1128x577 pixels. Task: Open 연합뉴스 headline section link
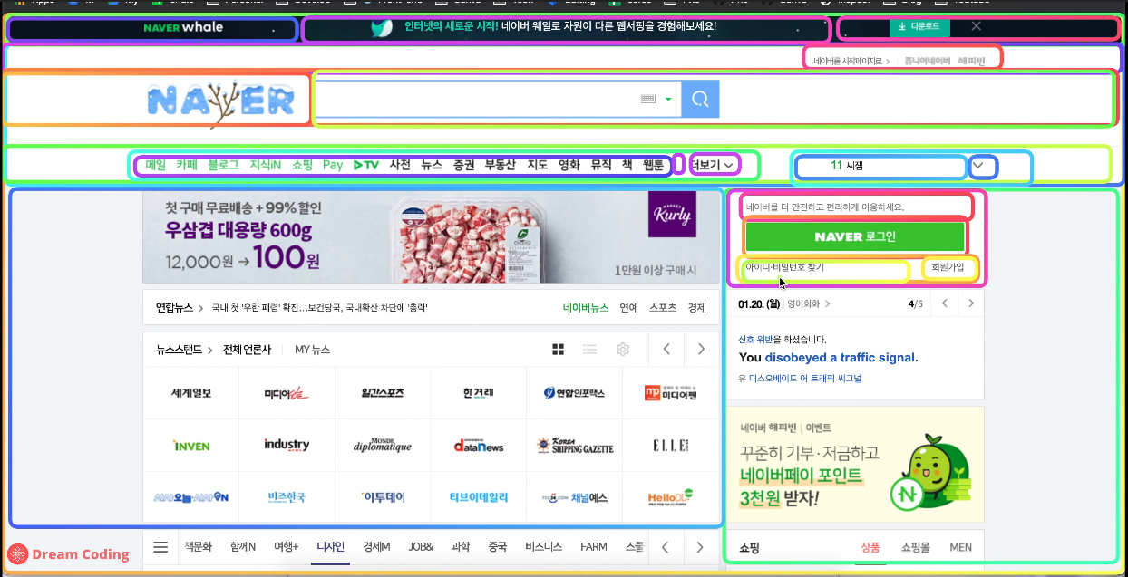(x=174, y=308)
